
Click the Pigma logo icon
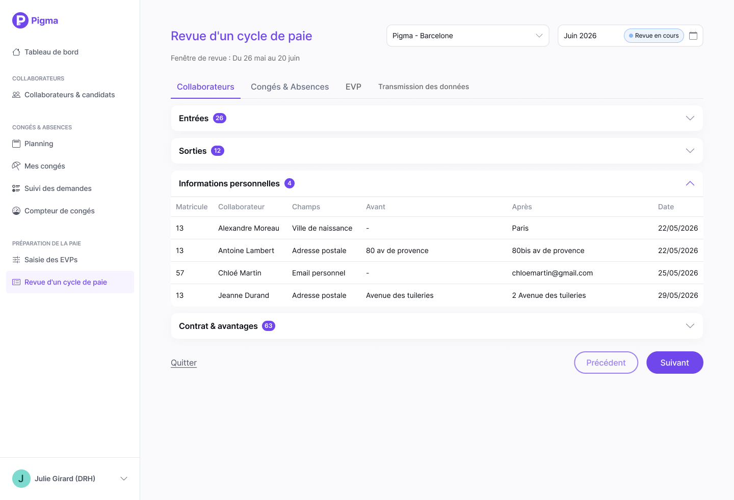(20, 20)
